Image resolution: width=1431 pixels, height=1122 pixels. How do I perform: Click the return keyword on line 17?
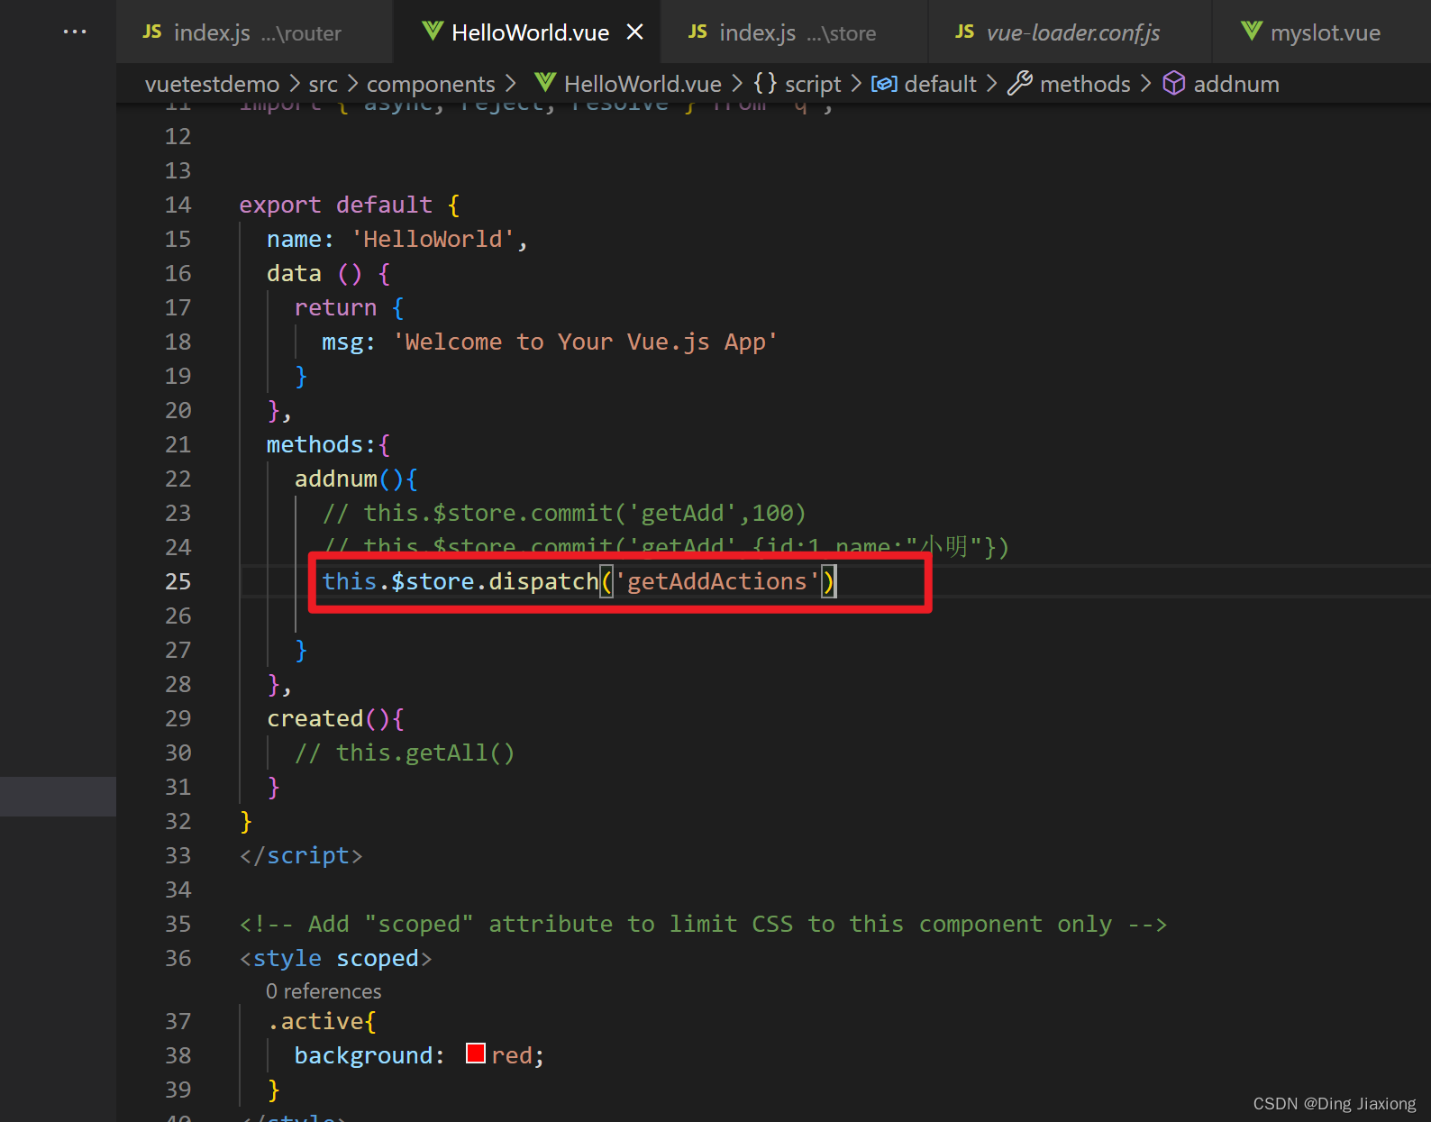coord(335,307)
